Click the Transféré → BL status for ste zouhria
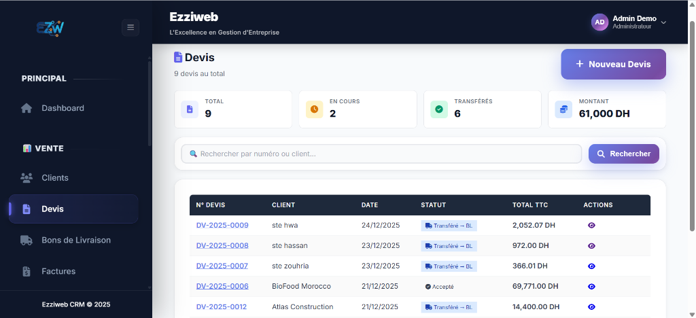This screenshot has height=318, width=696. 449,266
